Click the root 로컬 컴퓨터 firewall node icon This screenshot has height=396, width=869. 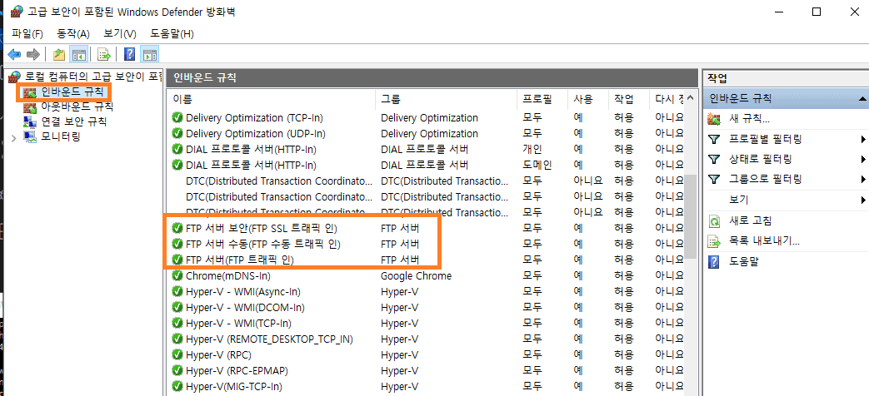point(16,77)
